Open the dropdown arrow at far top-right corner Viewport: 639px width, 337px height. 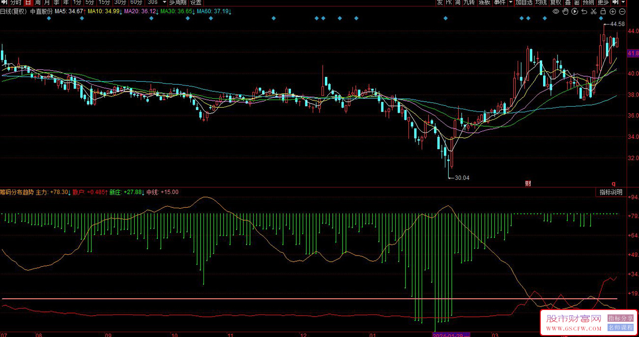623,2
